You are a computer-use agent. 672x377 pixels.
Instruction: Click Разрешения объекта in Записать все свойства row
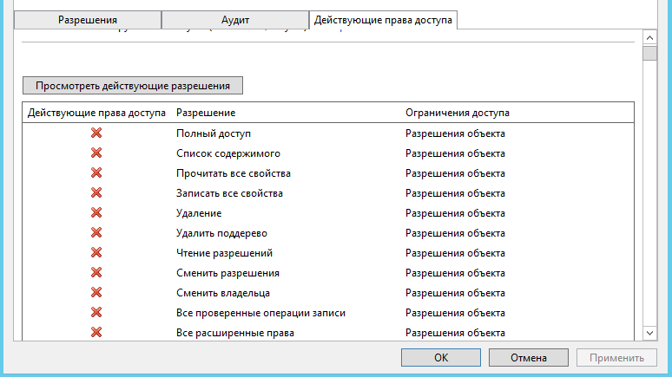[455, 193]
